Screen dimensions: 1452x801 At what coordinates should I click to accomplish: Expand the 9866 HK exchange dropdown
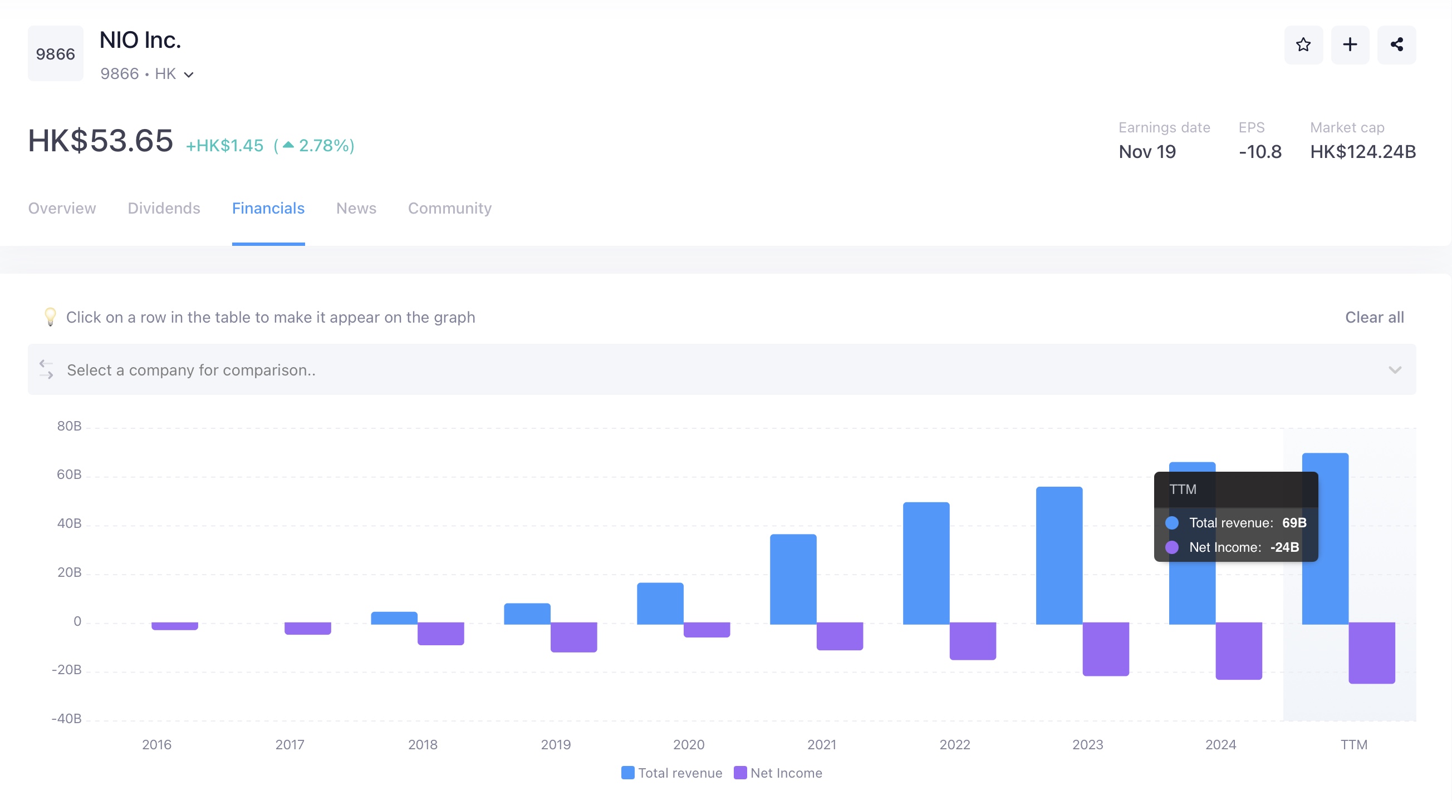click(189, 75)
